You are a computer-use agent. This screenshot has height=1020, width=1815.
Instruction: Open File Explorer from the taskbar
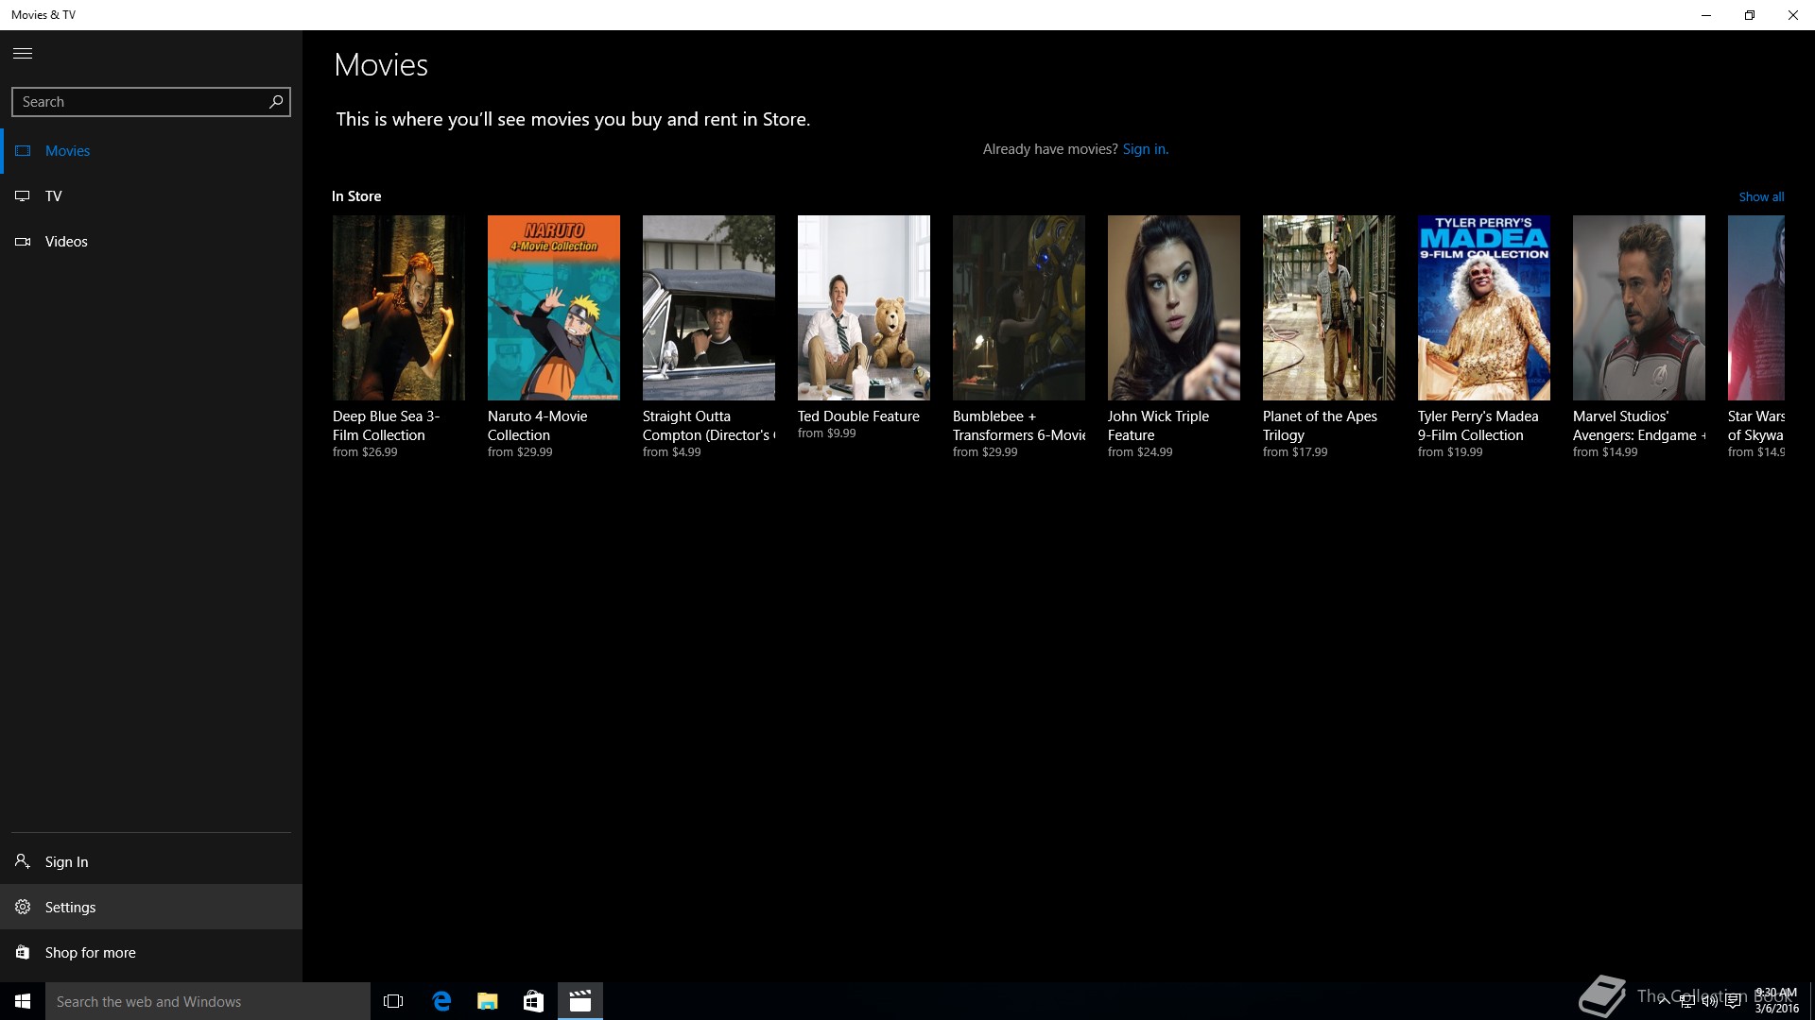point(488,1001)
